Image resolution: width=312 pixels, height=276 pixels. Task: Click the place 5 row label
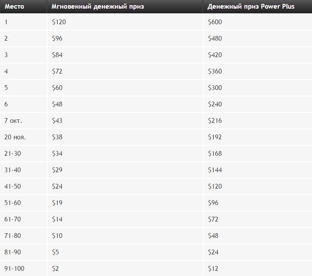(6, 88)
